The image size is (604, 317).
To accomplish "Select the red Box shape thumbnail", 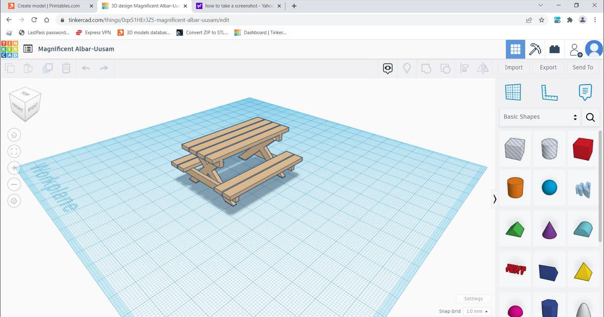I will coord(582,149).
